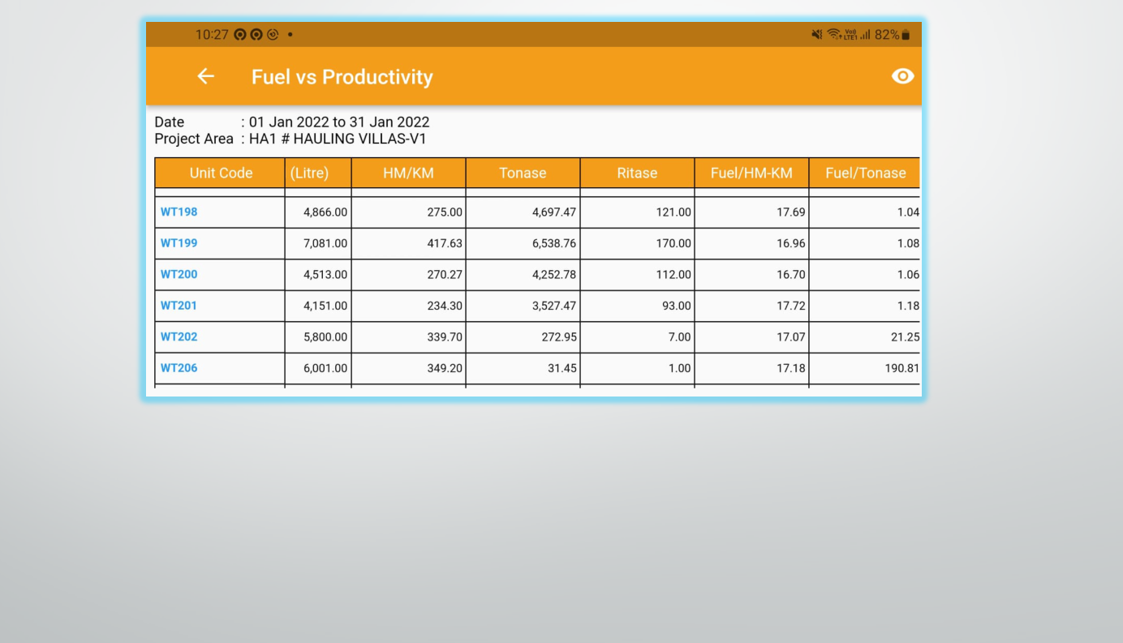Screen dimensions: 1123x643
Task: Click Tonase value 3,527.47
Action: pyautogui.click(x=554, y=306)
